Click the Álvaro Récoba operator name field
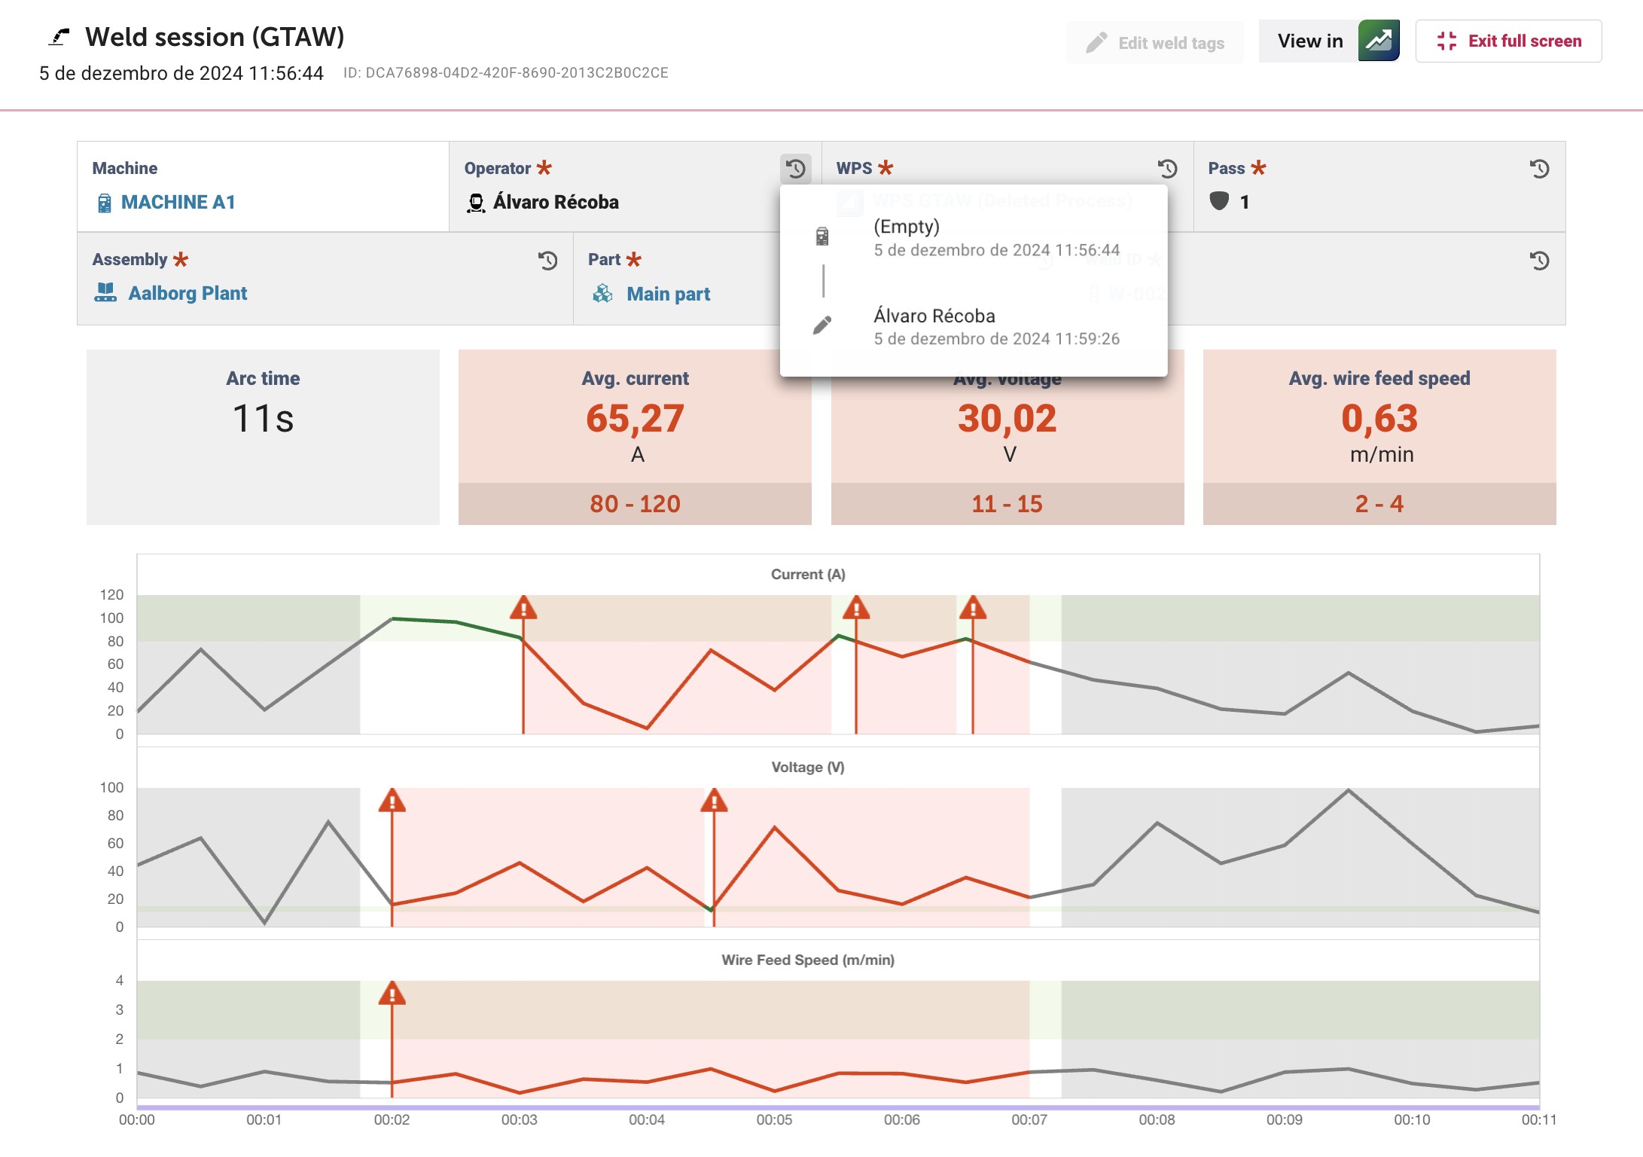Image resolution: width=1643 pixels, height=1157 pixels. [x=556, y=202]
